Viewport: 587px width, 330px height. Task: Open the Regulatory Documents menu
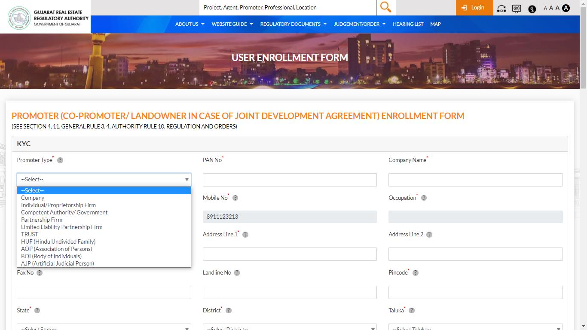(293, 24)
